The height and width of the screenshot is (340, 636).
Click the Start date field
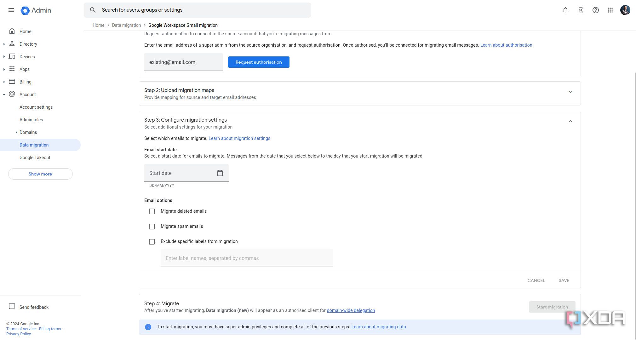(x=186, y=173)
